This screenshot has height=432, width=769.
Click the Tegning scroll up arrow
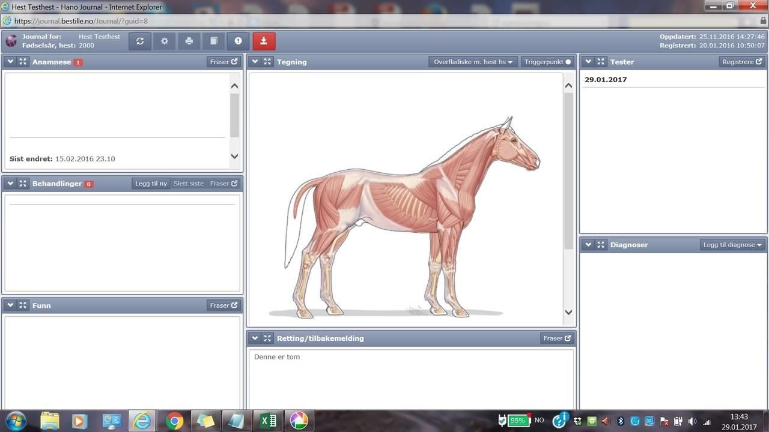[x=568, y=86]
